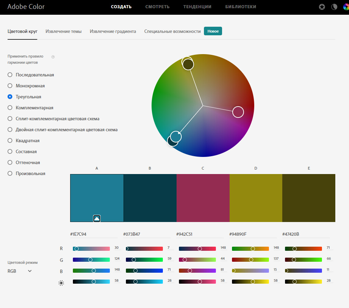Click the star icon in top bar

322,7
